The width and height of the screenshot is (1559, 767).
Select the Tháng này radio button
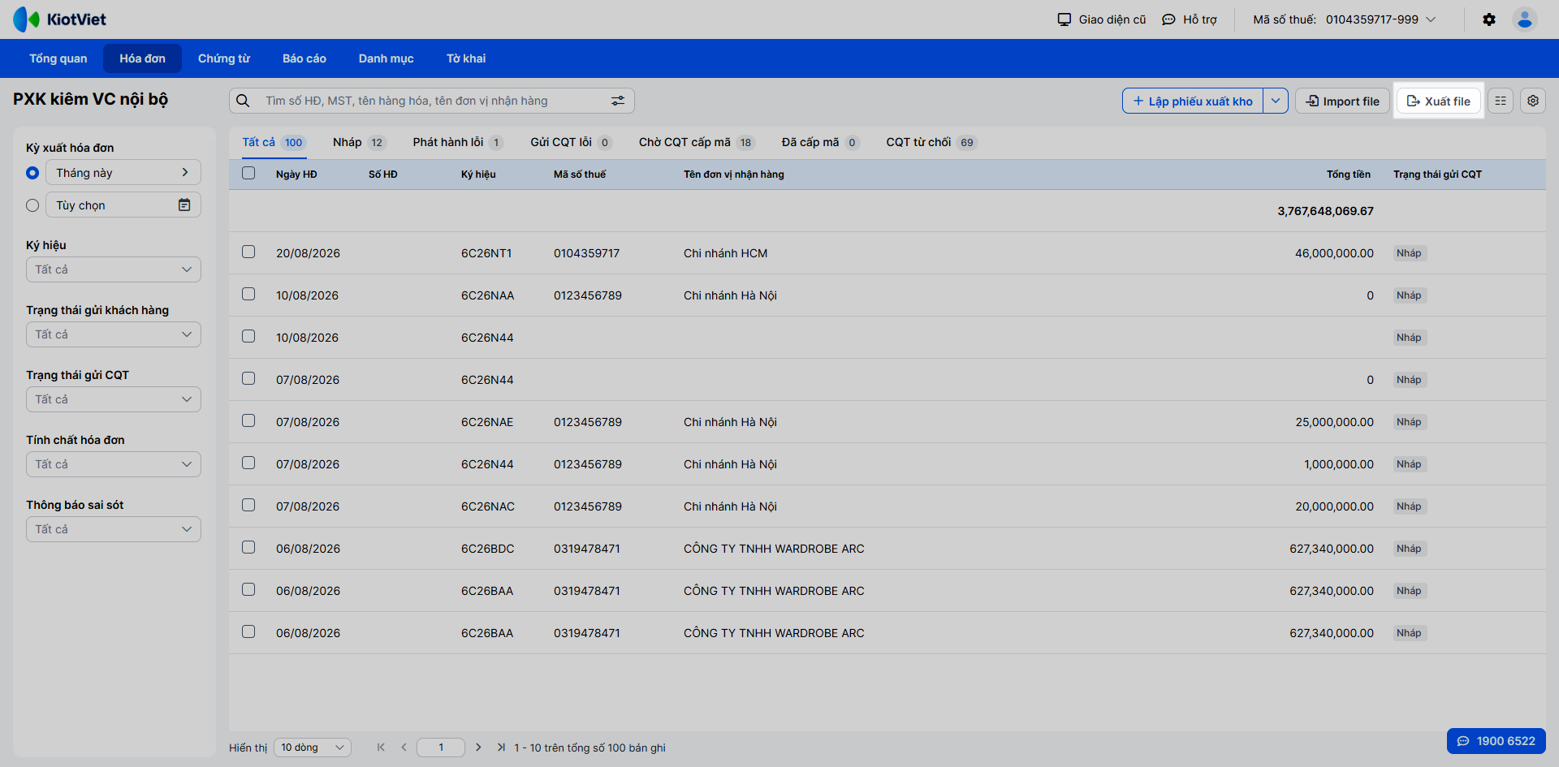tap(32, 173)
